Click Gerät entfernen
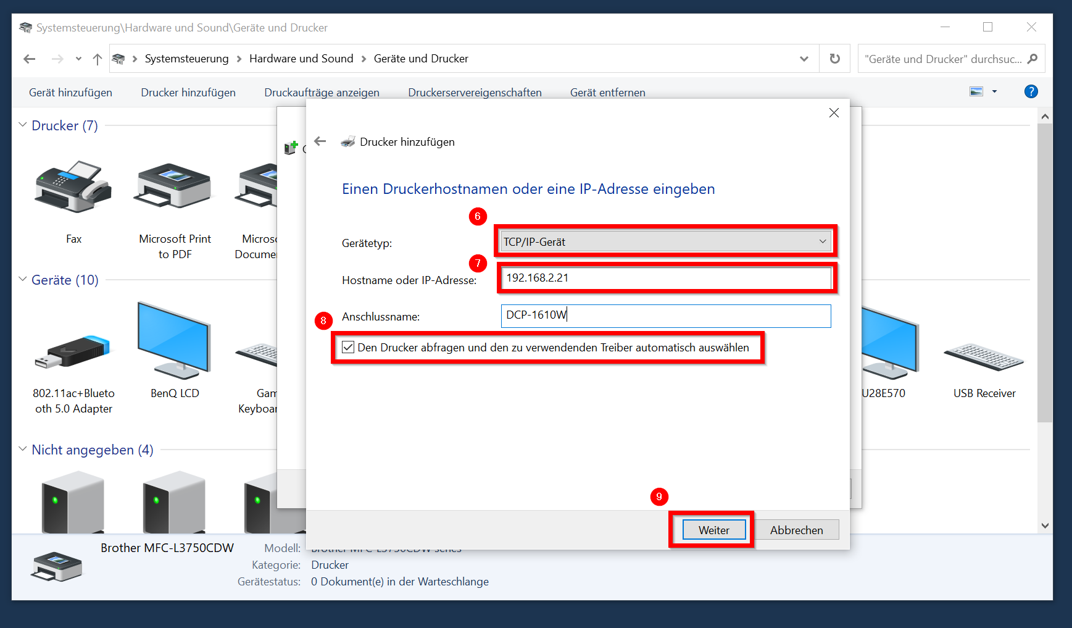Screen dimensions: 1072x628 tap(607, 92)
